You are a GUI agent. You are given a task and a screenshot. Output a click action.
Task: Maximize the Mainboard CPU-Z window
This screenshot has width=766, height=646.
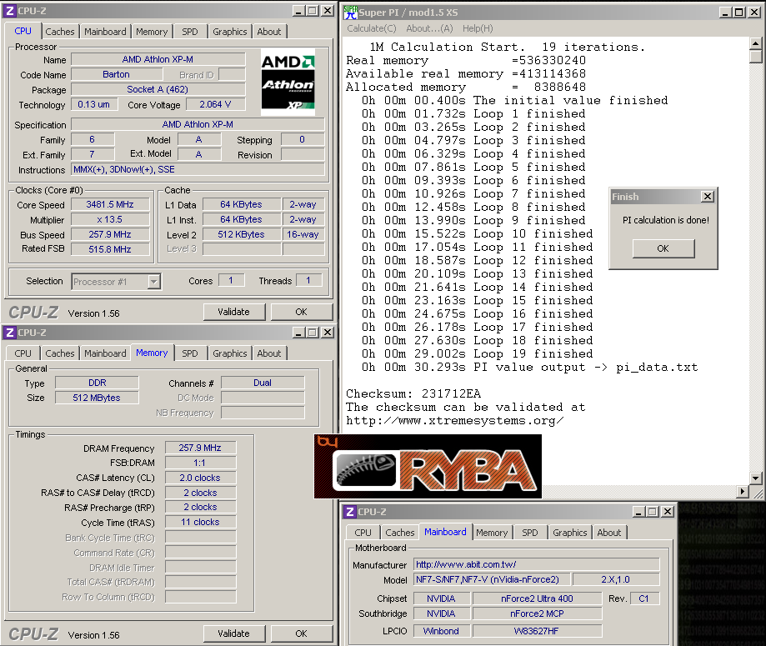click(x=652, y=512)
